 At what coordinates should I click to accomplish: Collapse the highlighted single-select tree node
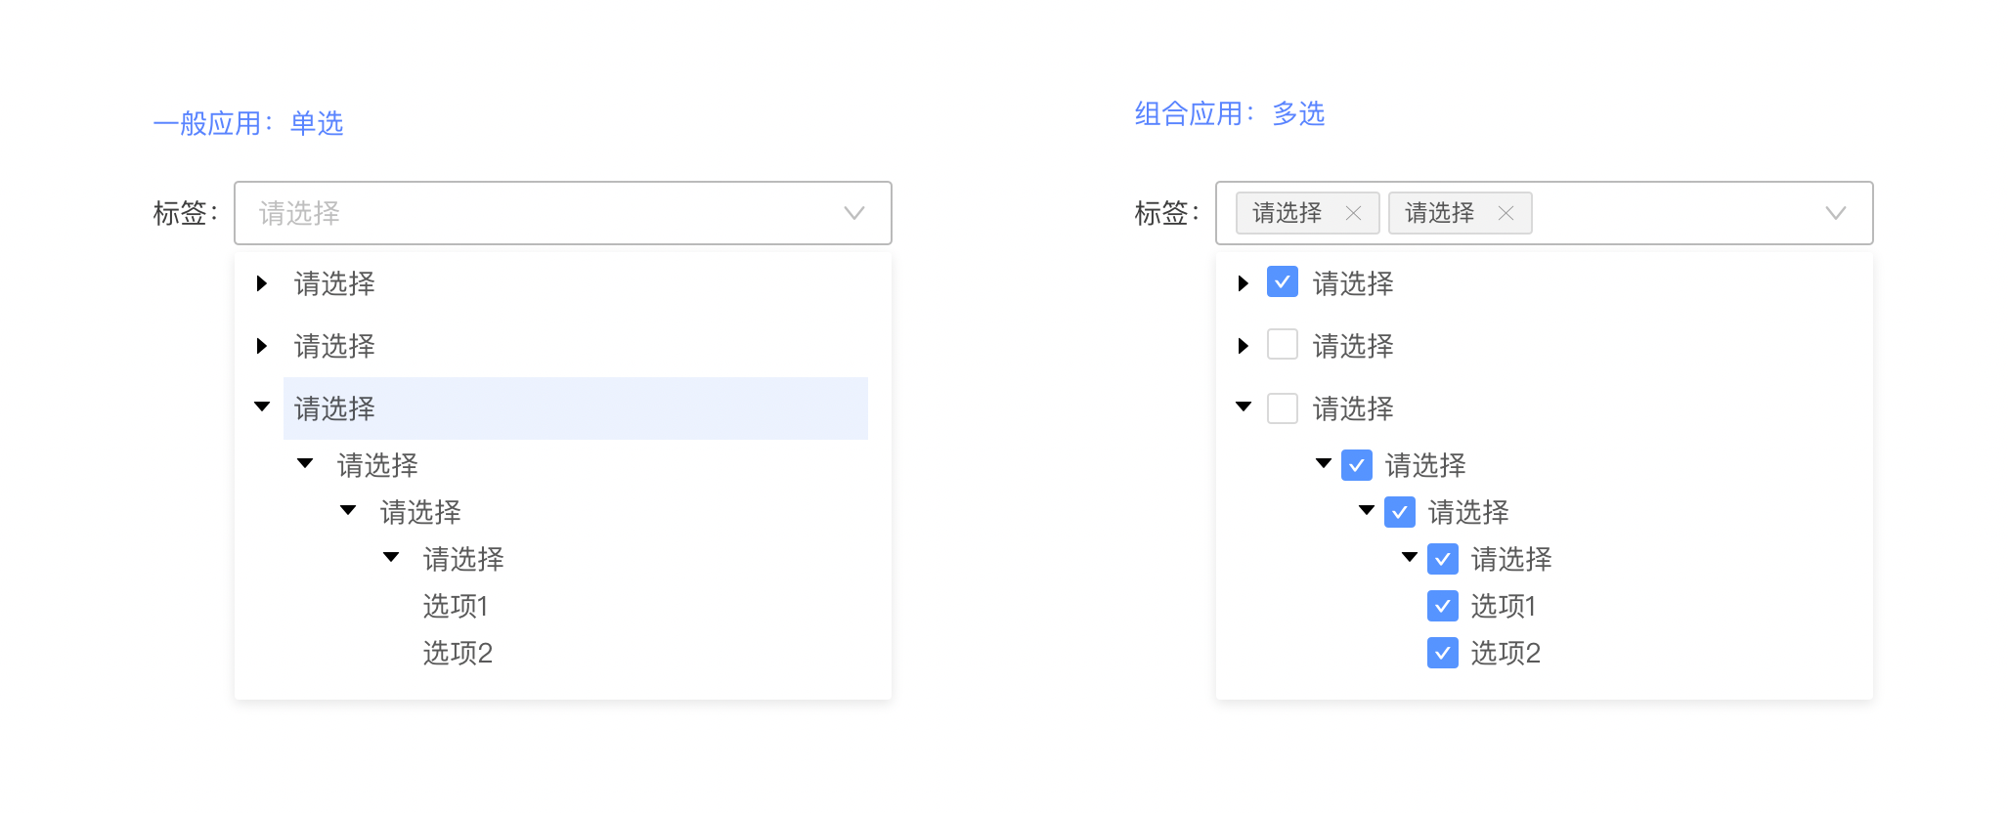click(262, 406)
